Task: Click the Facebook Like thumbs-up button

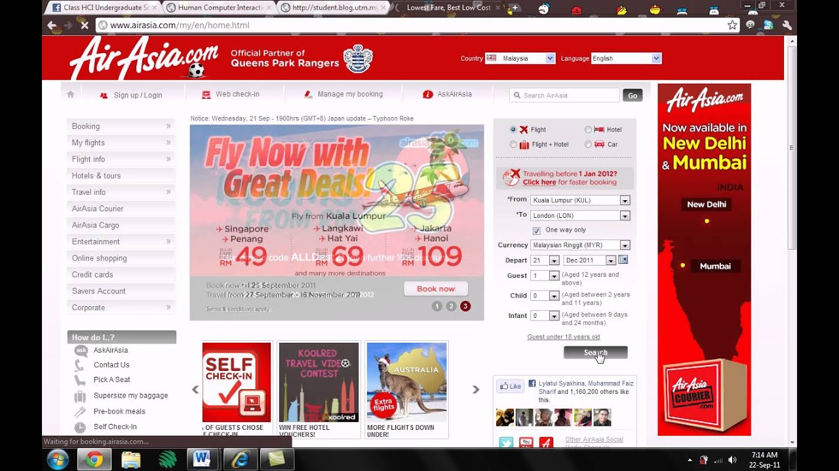Action: 510,386
